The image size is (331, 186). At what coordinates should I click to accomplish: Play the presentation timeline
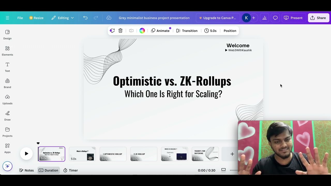(x=26, y=153)
